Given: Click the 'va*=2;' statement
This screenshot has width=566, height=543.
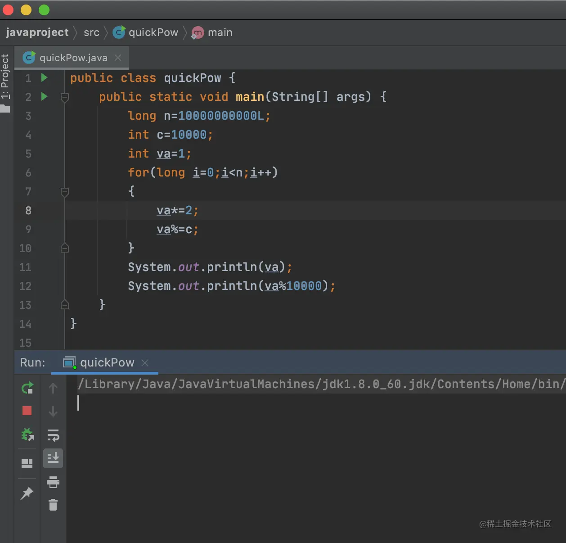Looking at the screenshot, I should click(178, 210).
